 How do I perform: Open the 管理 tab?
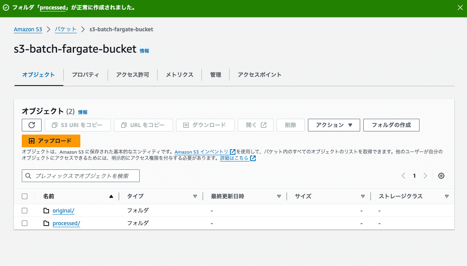216,75
